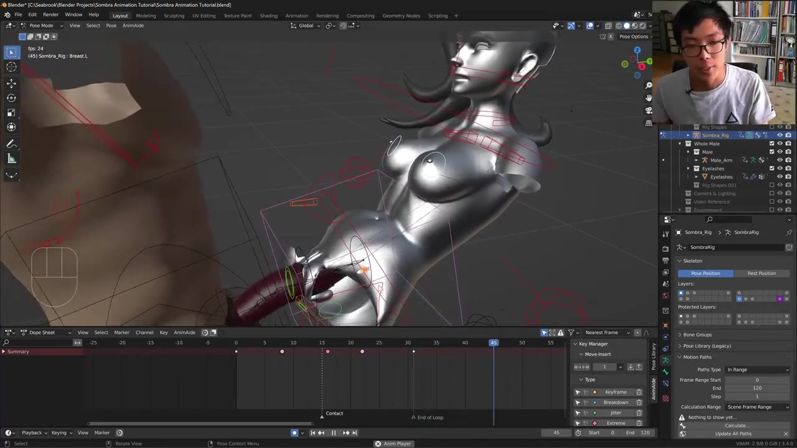This screenshot has height=448, width=797.
Task: Select the Rotate tool in toolbar
Action: (11, 98)
